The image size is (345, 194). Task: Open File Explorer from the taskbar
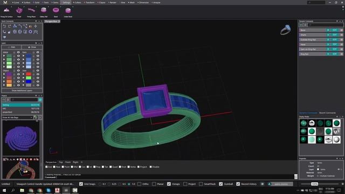tap(22, 190)
